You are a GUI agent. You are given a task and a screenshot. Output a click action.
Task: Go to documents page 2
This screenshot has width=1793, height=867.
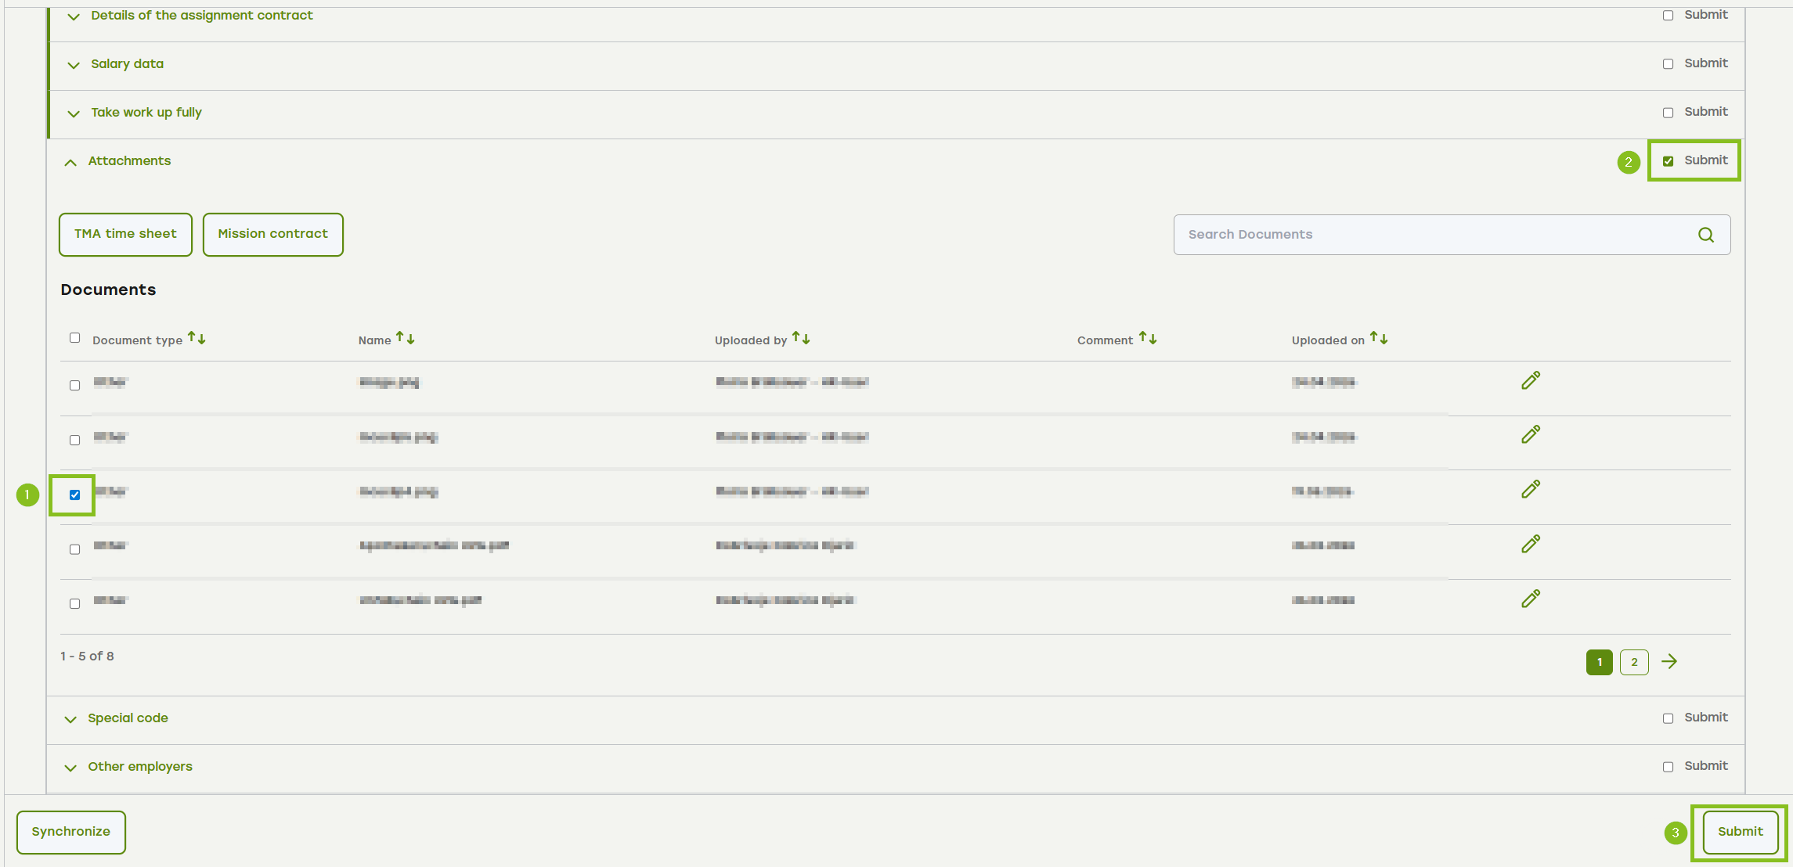pos(1634,662)
